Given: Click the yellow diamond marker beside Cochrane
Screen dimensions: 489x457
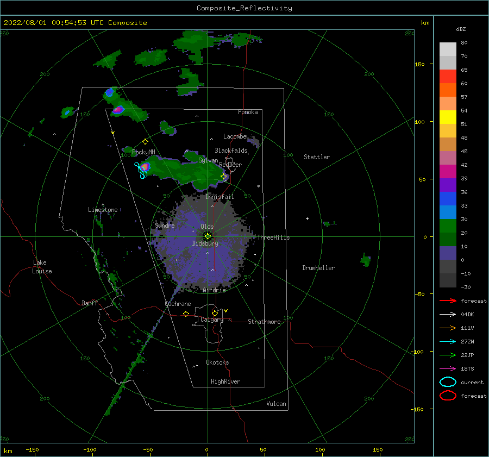Looking at the screenshot, I should click(x=186, y=314).
